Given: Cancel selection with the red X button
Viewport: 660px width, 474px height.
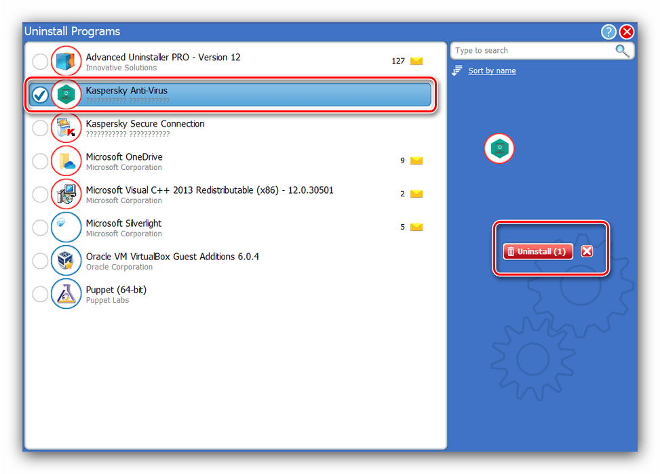Looking at the screenshot, I should pyautogui.click(x=587, y=251).
